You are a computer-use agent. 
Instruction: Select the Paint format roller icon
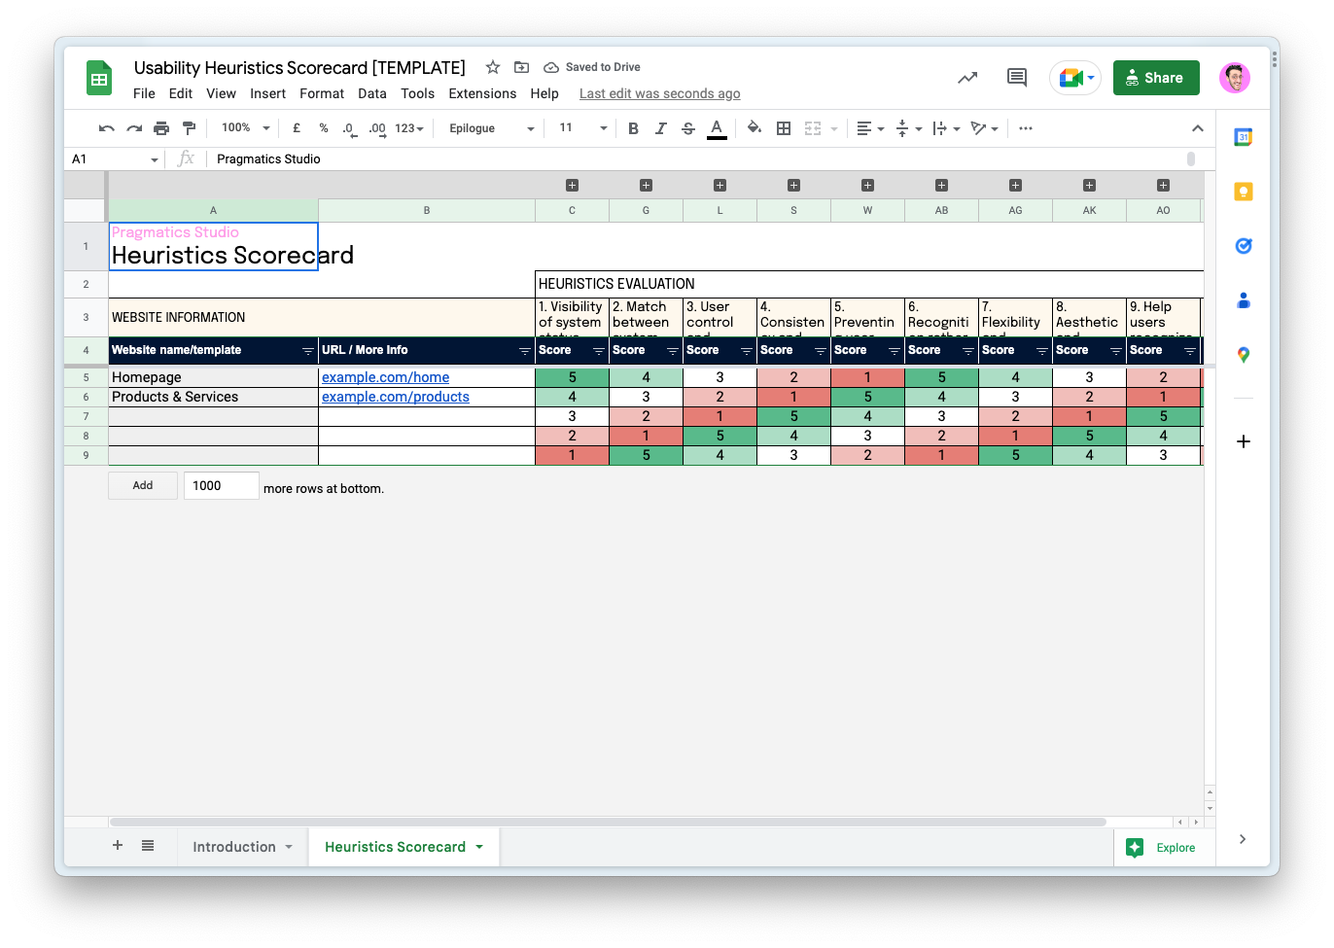189,128
